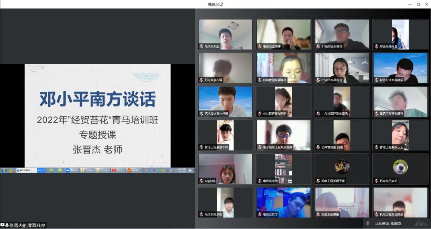Select the video tile of 建筑工程系张耀升

400,102
